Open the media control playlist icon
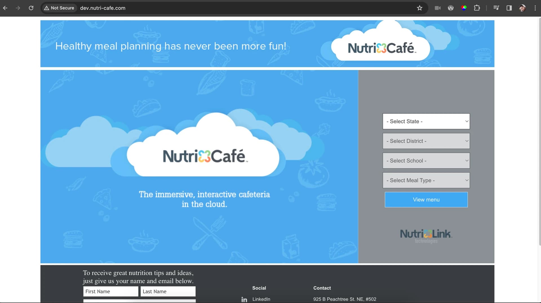This screenshot has width=541, height=303. (x=496, y=8)
